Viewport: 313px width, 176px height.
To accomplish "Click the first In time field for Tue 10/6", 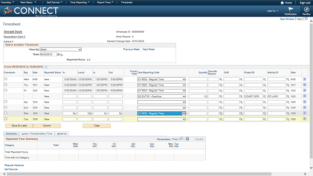I will 69,119.
